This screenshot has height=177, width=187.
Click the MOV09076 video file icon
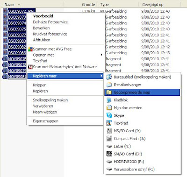(x=5, y=59)
